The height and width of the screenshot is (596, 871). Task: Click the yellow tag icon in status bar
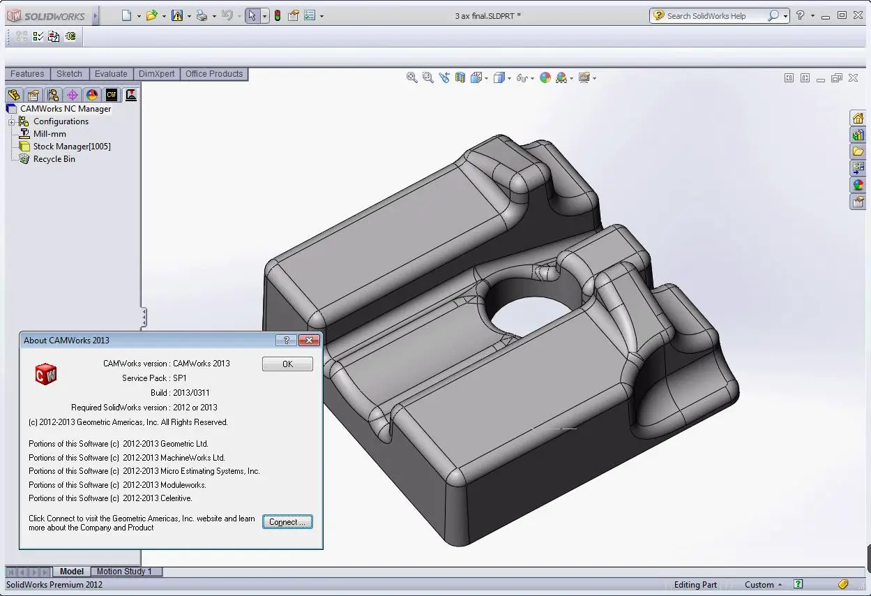[x=843, y=584]
